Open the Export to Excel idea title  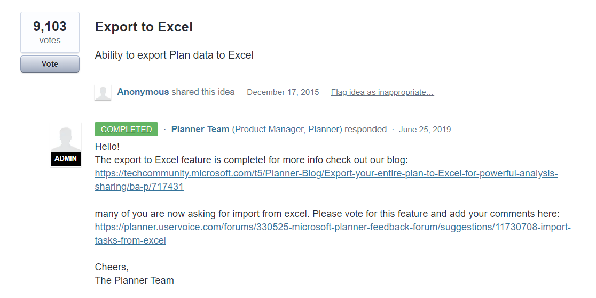(144, 27)
